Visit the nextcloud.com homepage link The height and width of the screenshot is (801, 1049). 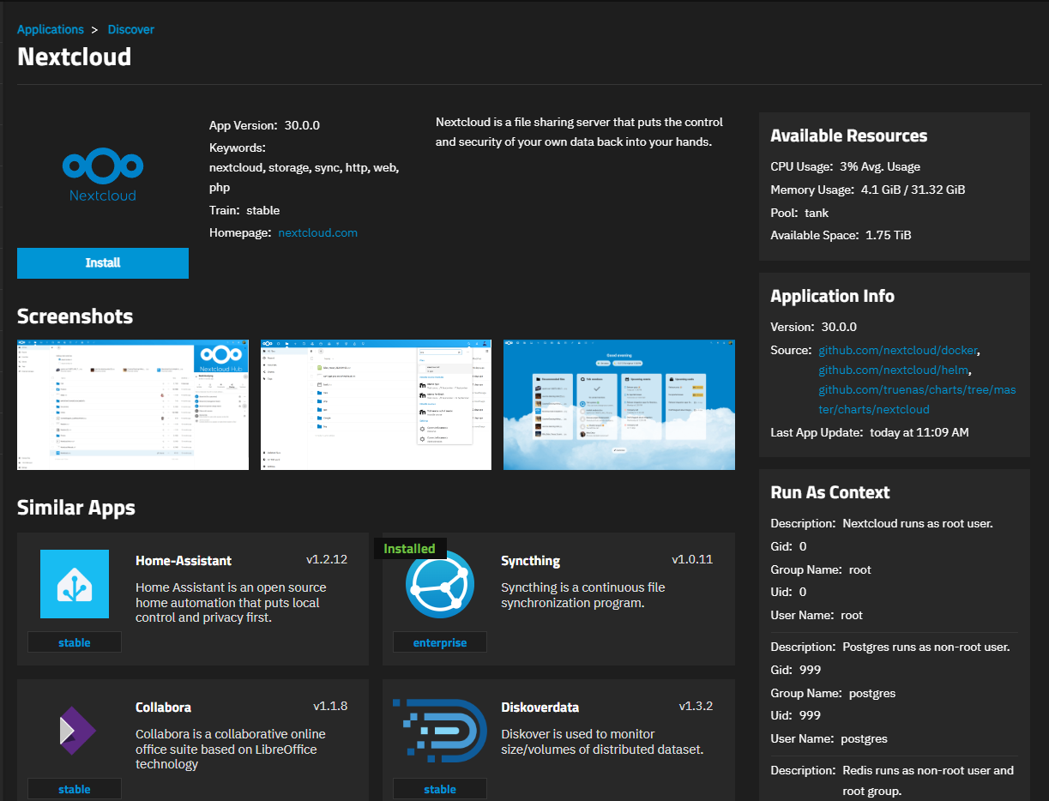click(318, 232)
